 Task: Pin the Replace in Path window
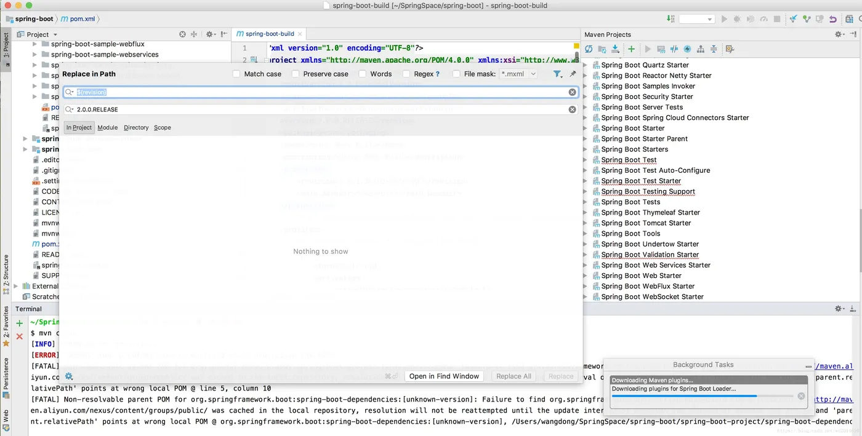(573, 74)
